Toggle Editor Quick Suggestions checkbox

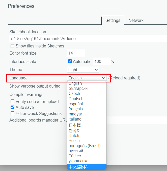tap(12, 114)
